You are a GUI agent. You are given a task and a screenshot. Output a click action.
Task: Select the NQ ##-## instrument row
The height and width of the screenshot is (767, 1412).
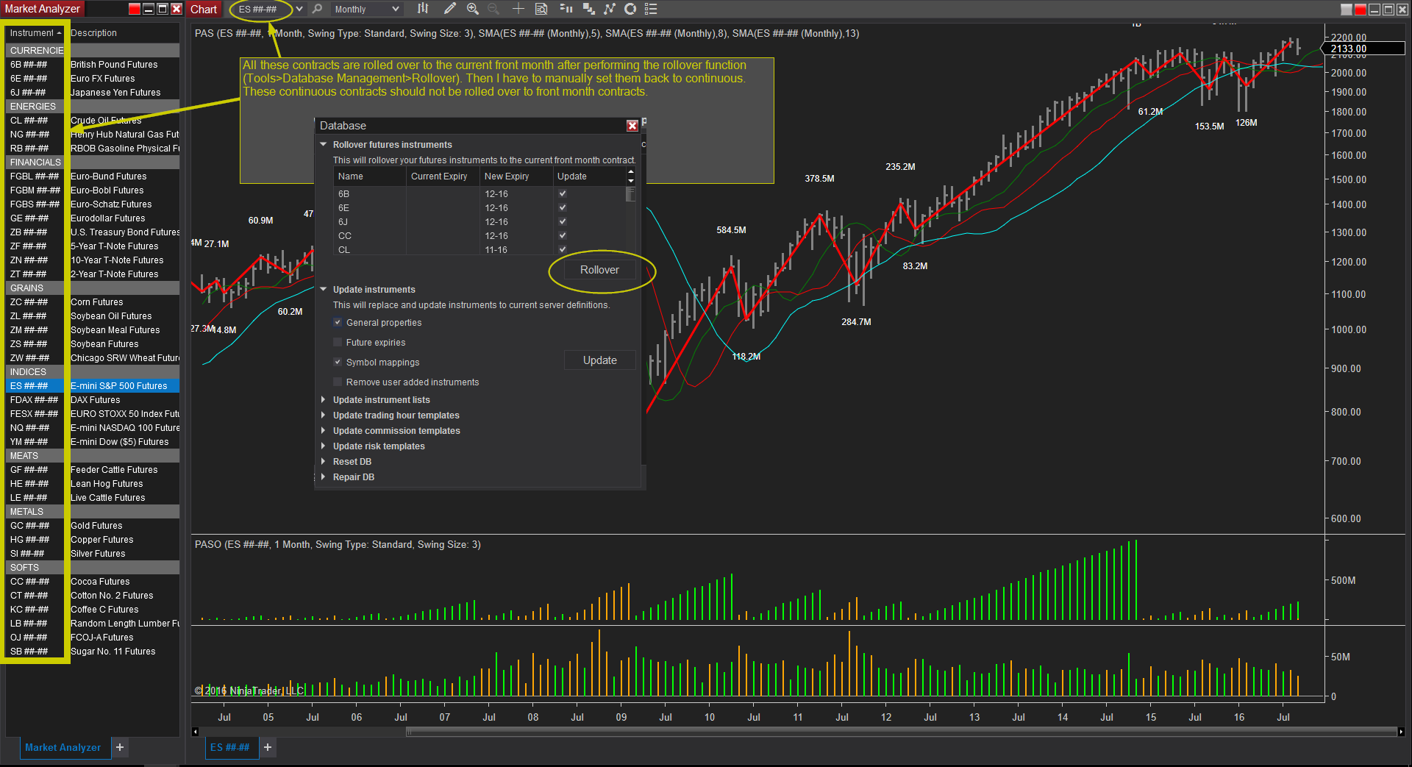click(x=93, y=427)
